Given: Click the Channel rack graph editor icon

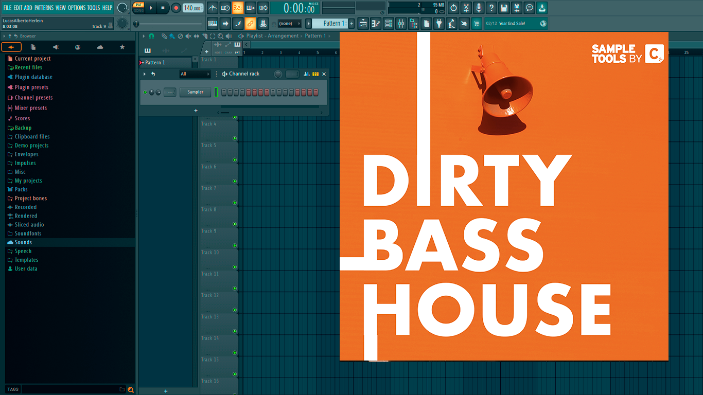Looking at the screenshot, I should tap(307, 74).
